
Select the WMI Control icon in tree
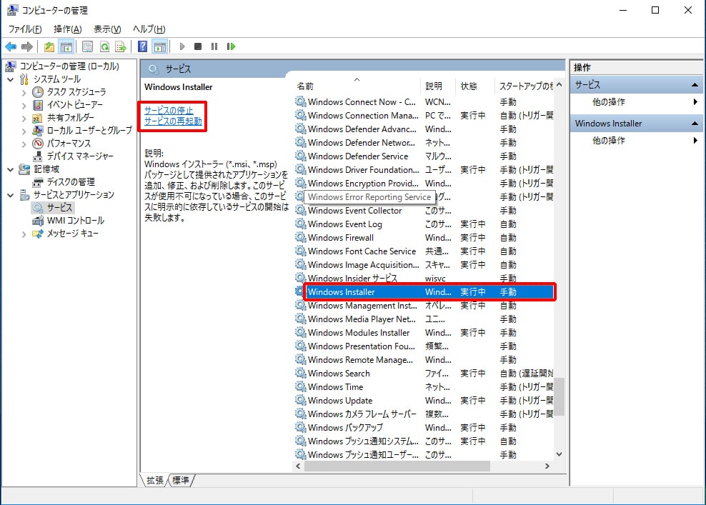[x=38, y=221]
